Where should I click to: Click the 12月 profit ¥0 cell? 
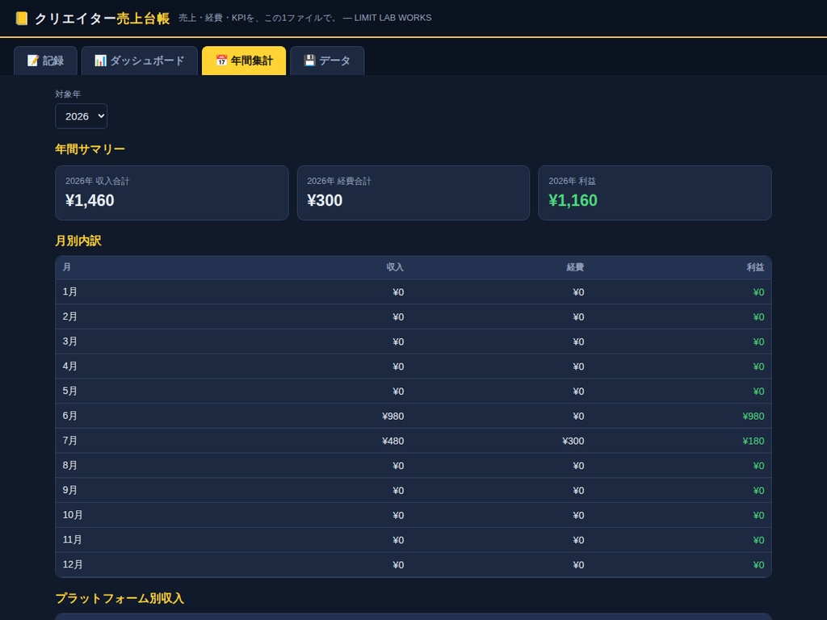pyautogui.click(x=758, y=565)
